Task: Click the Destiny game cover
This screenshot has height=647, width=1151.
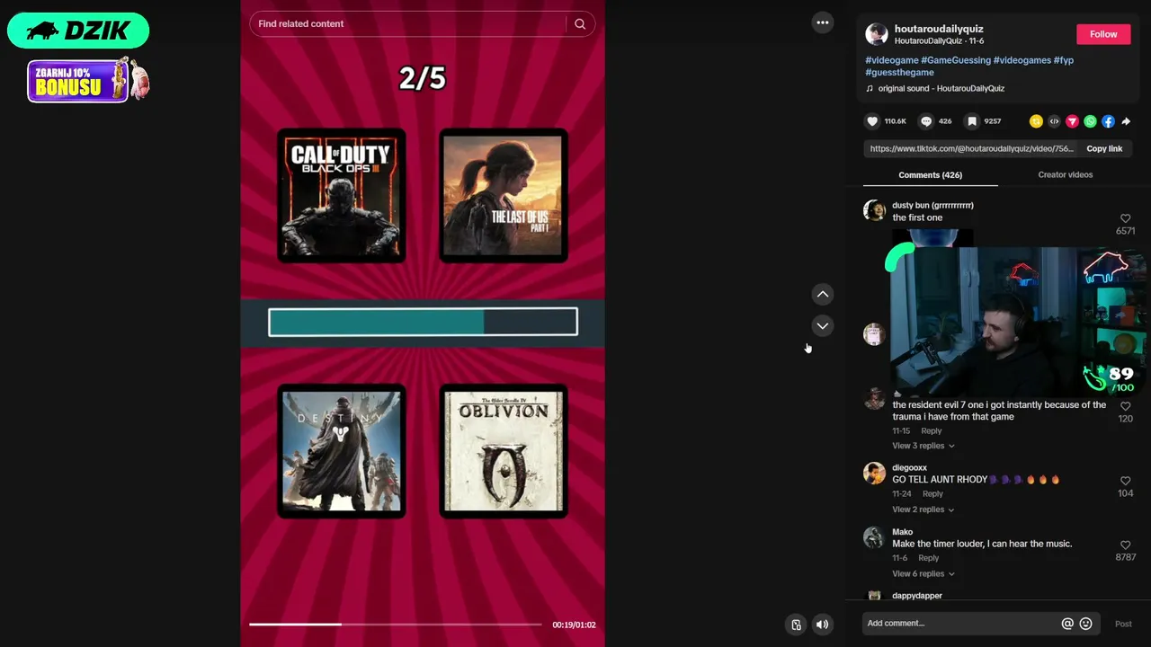Action: [x=341, y=452]
